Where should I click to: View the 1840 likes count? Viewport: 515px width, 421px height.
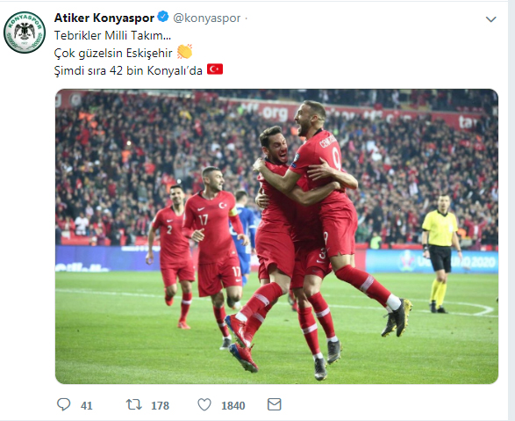click(x=233, y=405)
